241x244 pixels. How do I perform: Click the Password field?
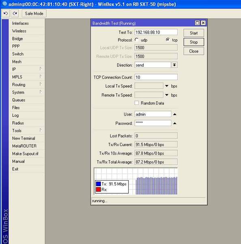tap(153, 123)
